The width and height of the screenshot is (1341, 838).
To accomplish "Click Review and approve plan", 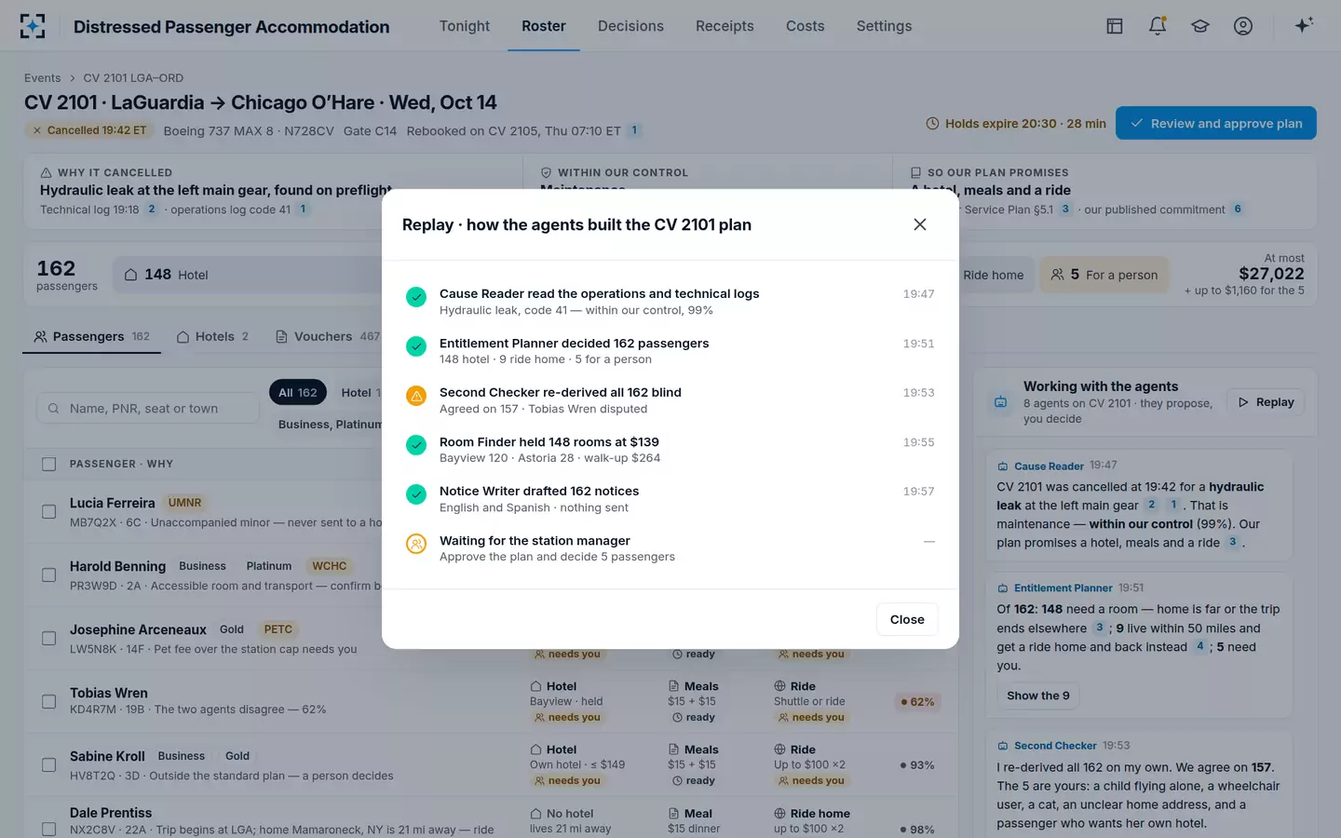I will point(1216,123).
